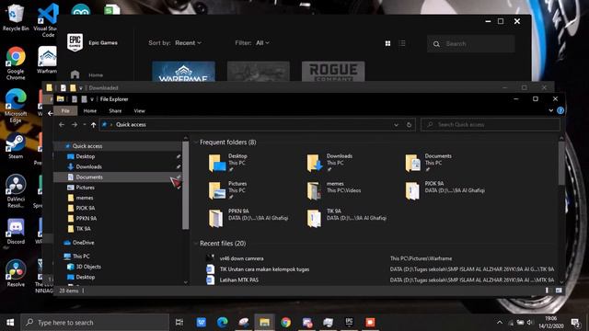Open File tab in File Explorer
The image size is (589, 331).
pos(65,110)
